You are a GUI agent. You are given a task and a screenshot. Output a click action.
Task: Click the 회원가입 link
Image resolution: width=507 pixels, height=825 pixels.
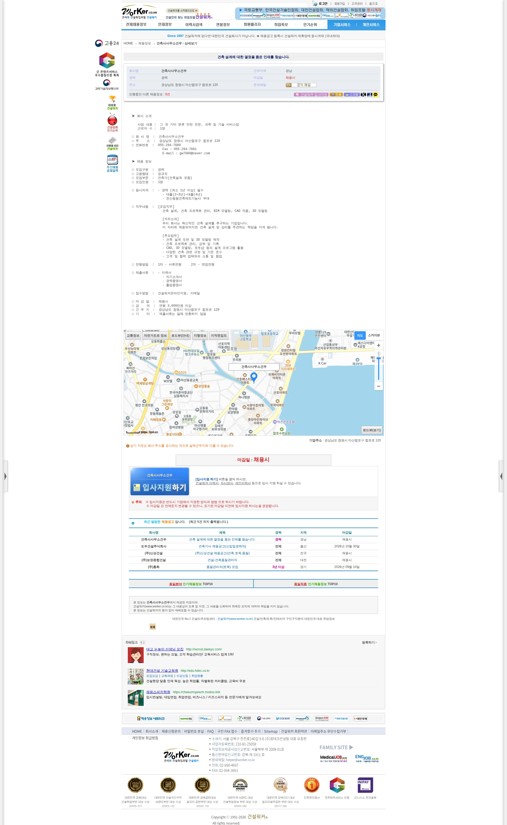[339, 4]
